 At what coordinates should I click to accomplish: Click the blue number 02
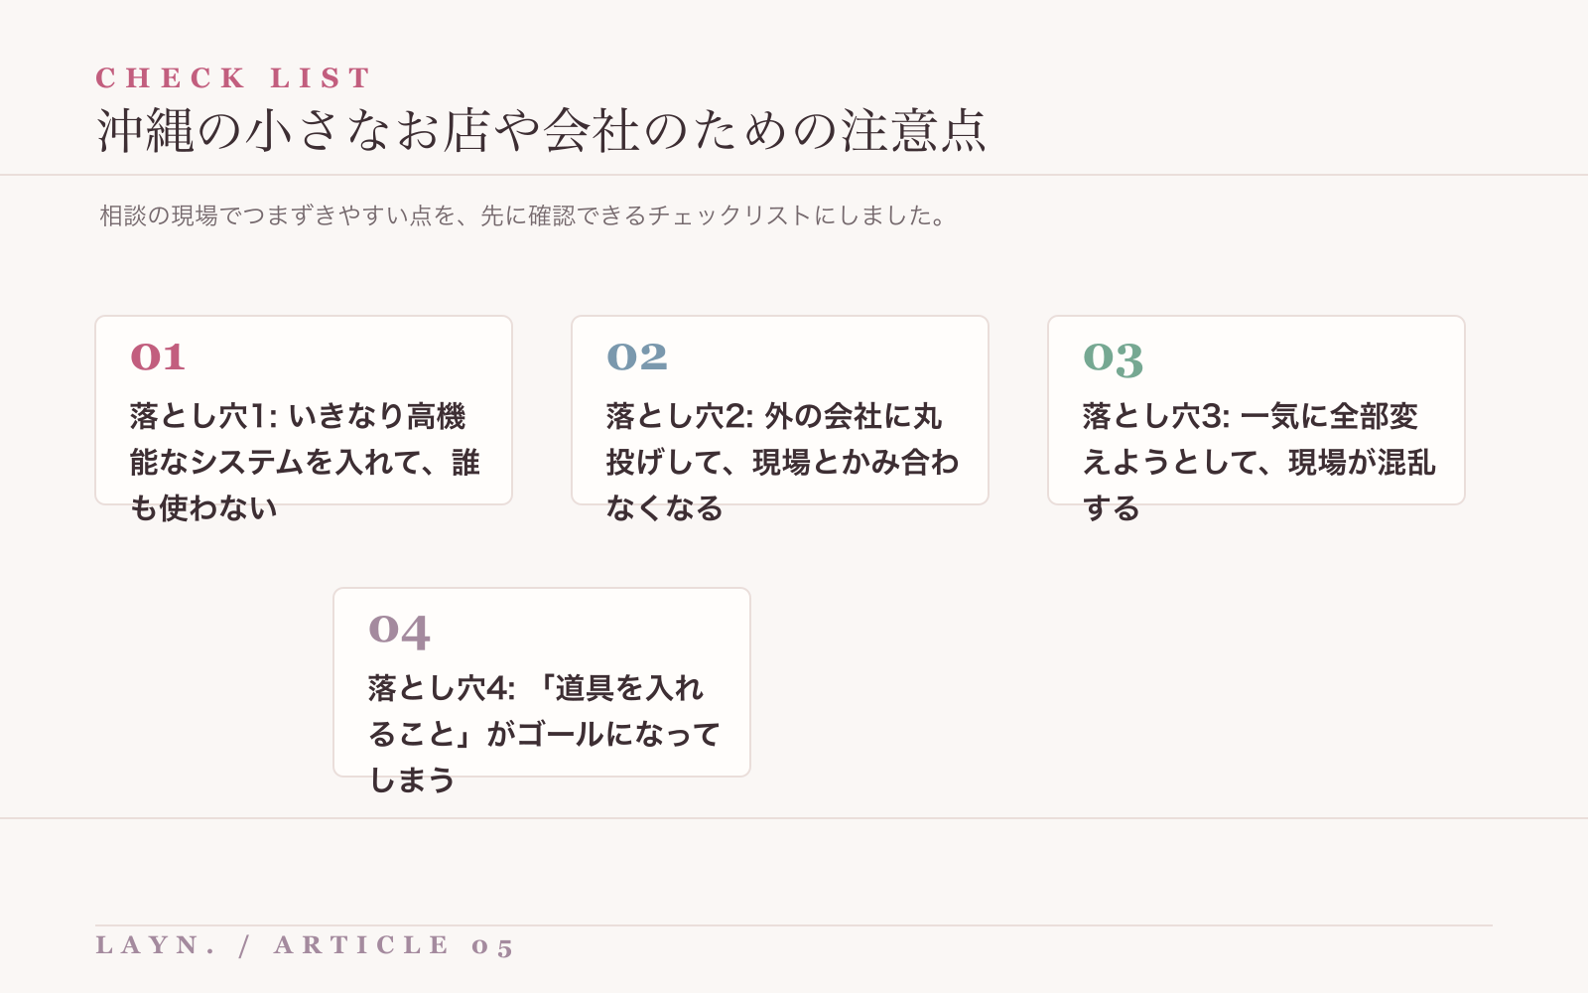tap(637, 357)
